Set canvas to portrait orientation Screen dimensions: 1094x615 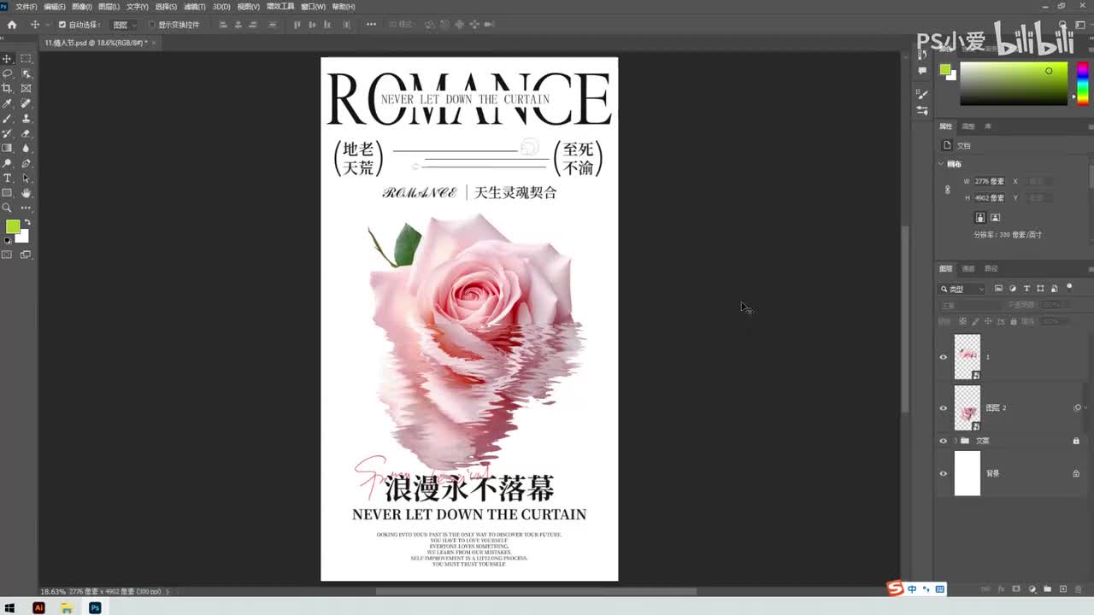coord(980,218)
